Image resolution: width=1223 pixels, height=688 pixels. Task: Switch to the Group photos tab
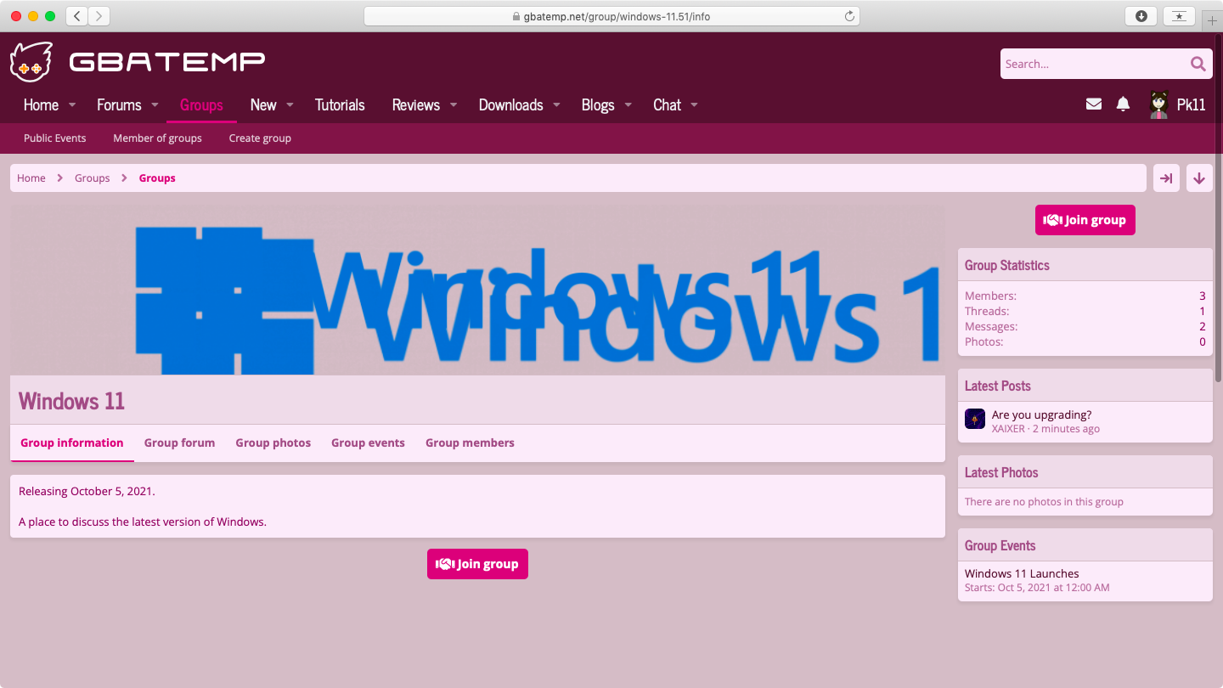(273, 443)
